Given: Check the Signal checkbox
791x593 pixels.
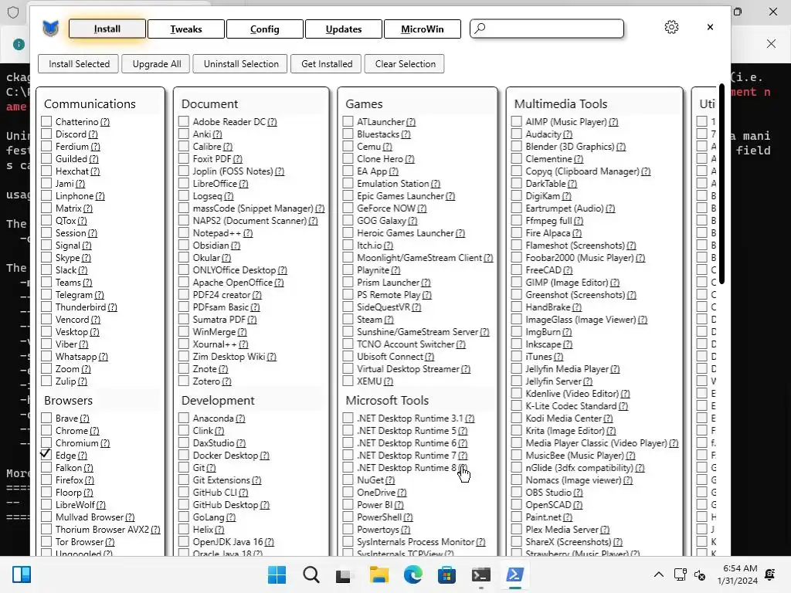Looking at the screenshot, I should (46, 245).
